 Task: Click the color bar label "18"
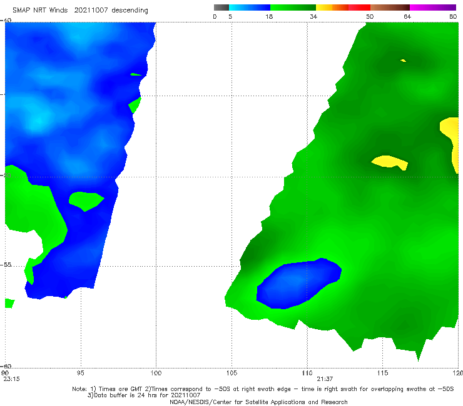click(x=269, y=17)
